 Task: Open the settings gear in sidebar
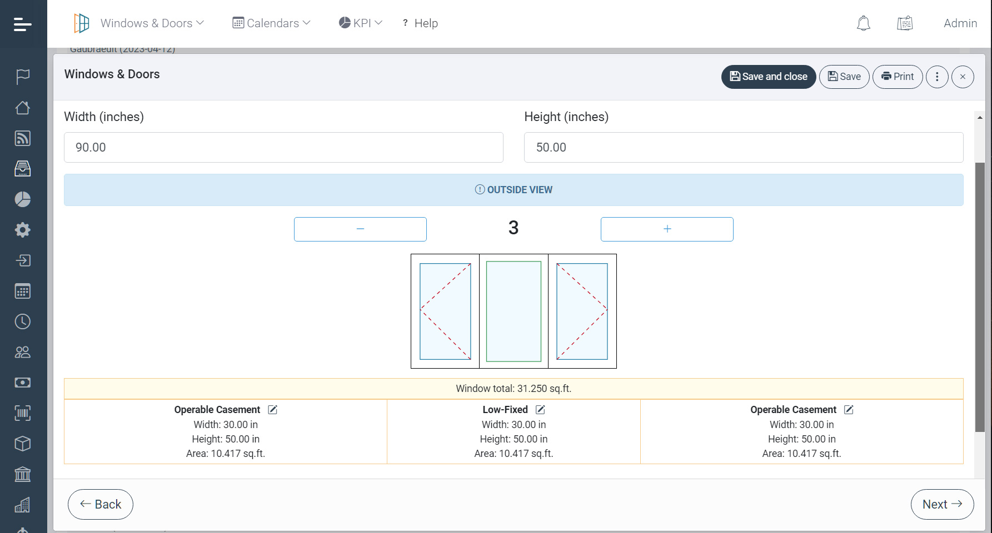23,230
